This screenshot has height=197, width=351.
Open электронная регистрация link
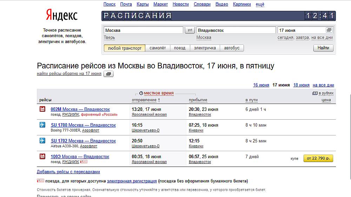pyautogui.click(x=132, y=181)
